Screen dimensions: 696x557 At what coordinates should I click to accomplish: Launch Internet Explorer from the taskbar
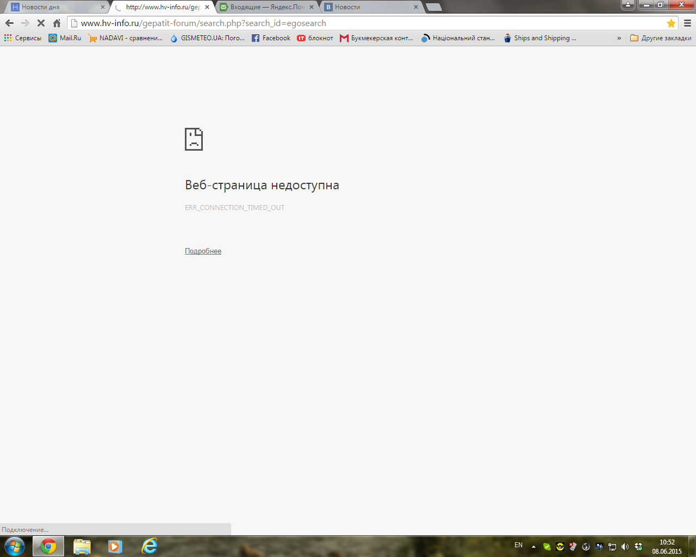[x=149, y=546]
